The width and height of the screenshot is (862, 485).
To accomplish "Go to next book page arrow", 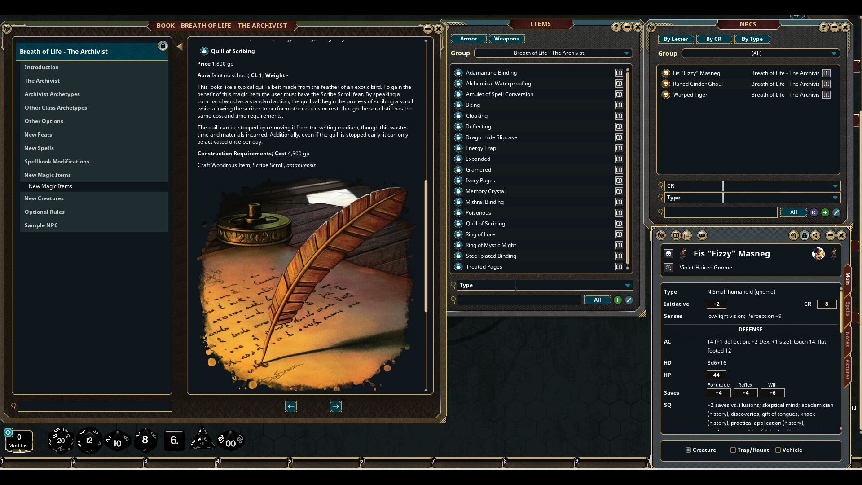I will pos(336,406).
